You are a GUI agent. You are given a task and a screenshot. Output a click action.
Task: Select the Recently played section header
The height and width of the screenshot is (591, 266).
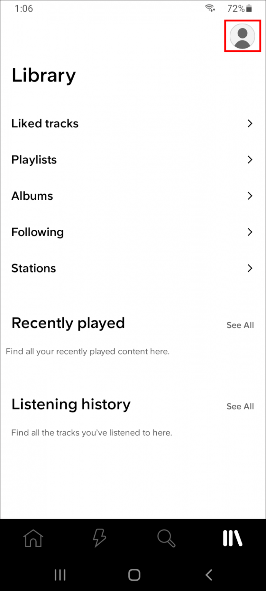pos(68,323)
